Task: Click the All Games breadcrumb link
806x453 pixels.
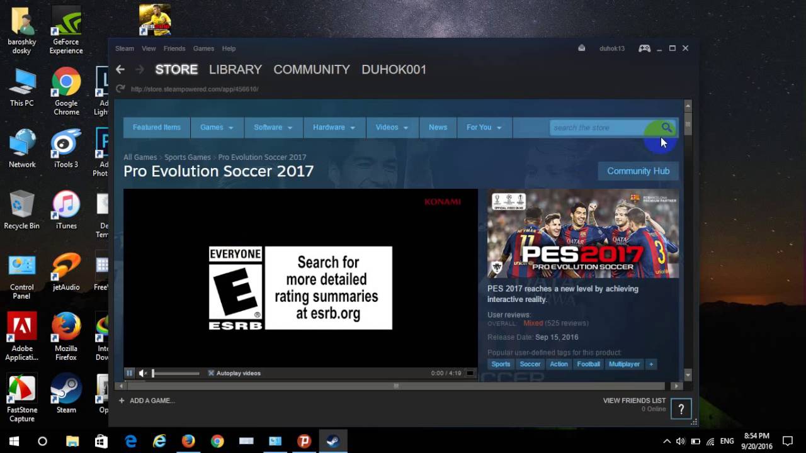Action: point(140,157)
